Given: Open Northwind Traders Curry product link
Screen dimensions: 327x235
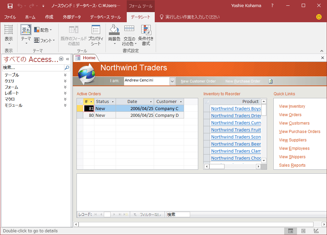Looking at the screenshot, I should coord(236,123).
